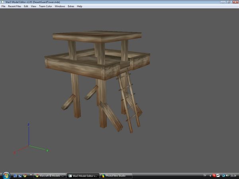
Task: Switch to the PhotoFiltre Studio taskbar button
Action: point(116,176)
